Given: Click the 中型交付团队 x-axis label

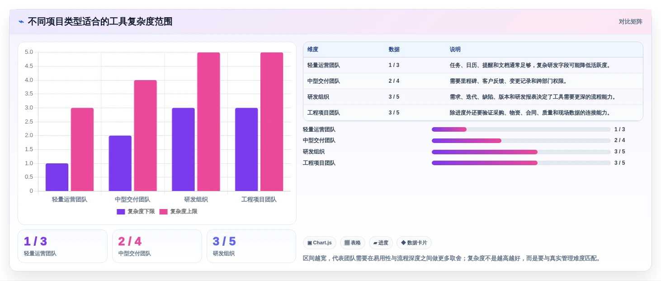Looking at the screenshot, I should click(132, 200).
